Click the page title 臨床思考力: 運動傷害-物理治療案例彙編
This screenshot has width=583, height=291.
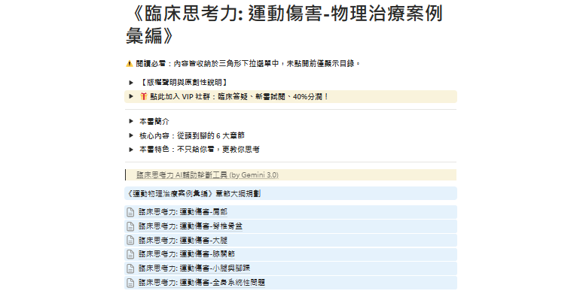click(x=285, y=25)
